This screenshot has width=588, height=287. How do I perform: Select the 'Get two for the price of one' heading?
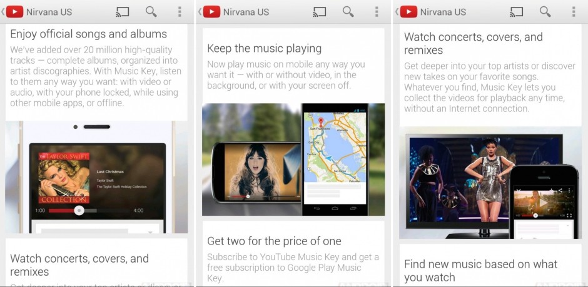274,241
